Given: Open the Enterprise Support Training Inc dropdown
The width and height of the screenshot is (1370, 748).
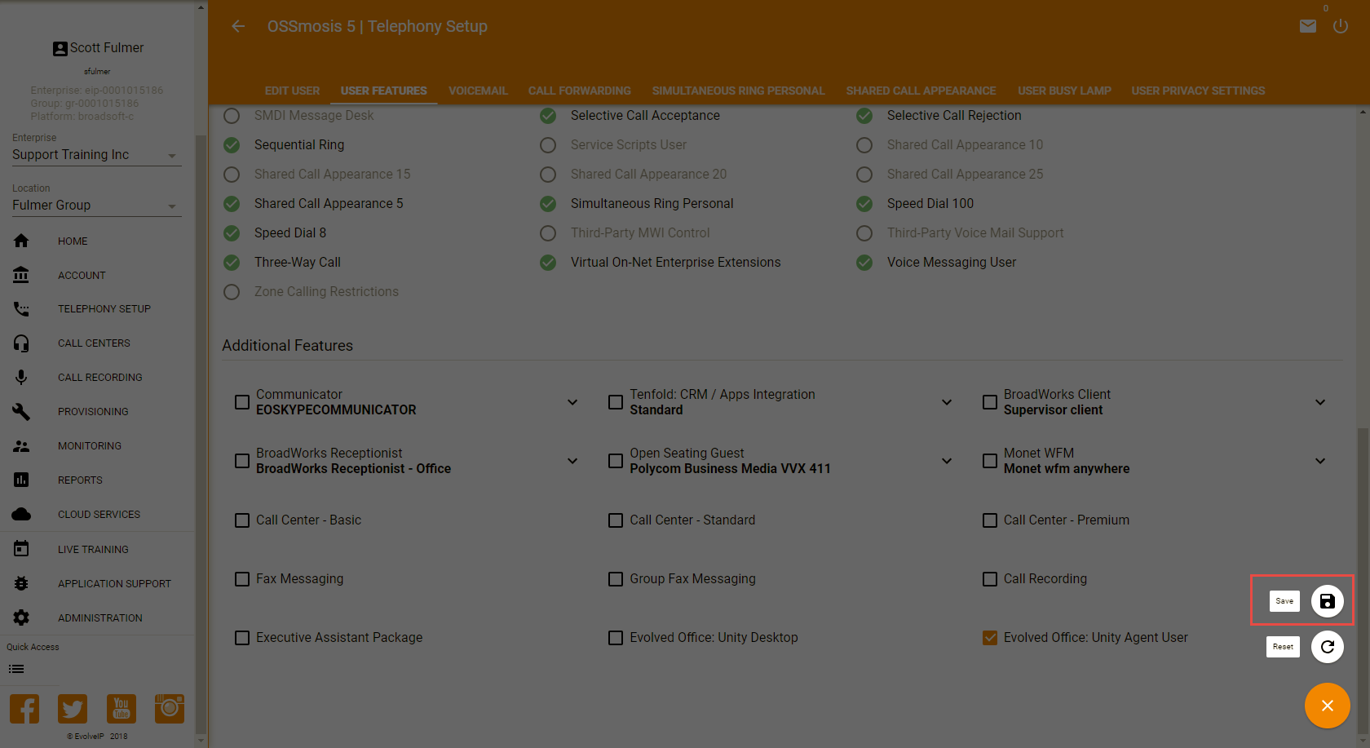Looking at the screenshot, I should (x=96, y=155).
